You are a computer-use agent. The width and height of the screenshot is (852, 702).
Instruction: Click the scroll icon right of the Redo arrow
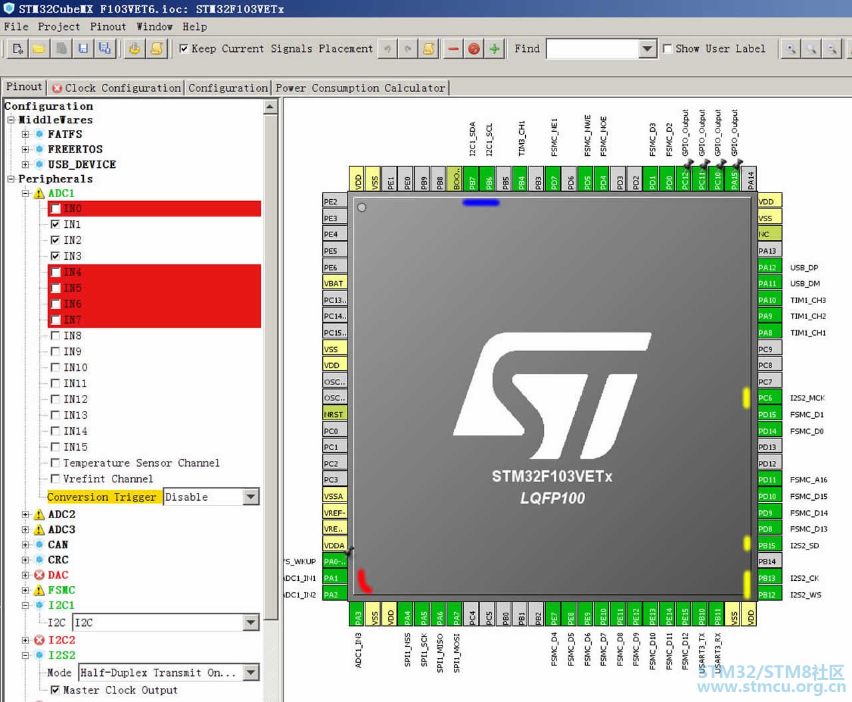[429, 49]
